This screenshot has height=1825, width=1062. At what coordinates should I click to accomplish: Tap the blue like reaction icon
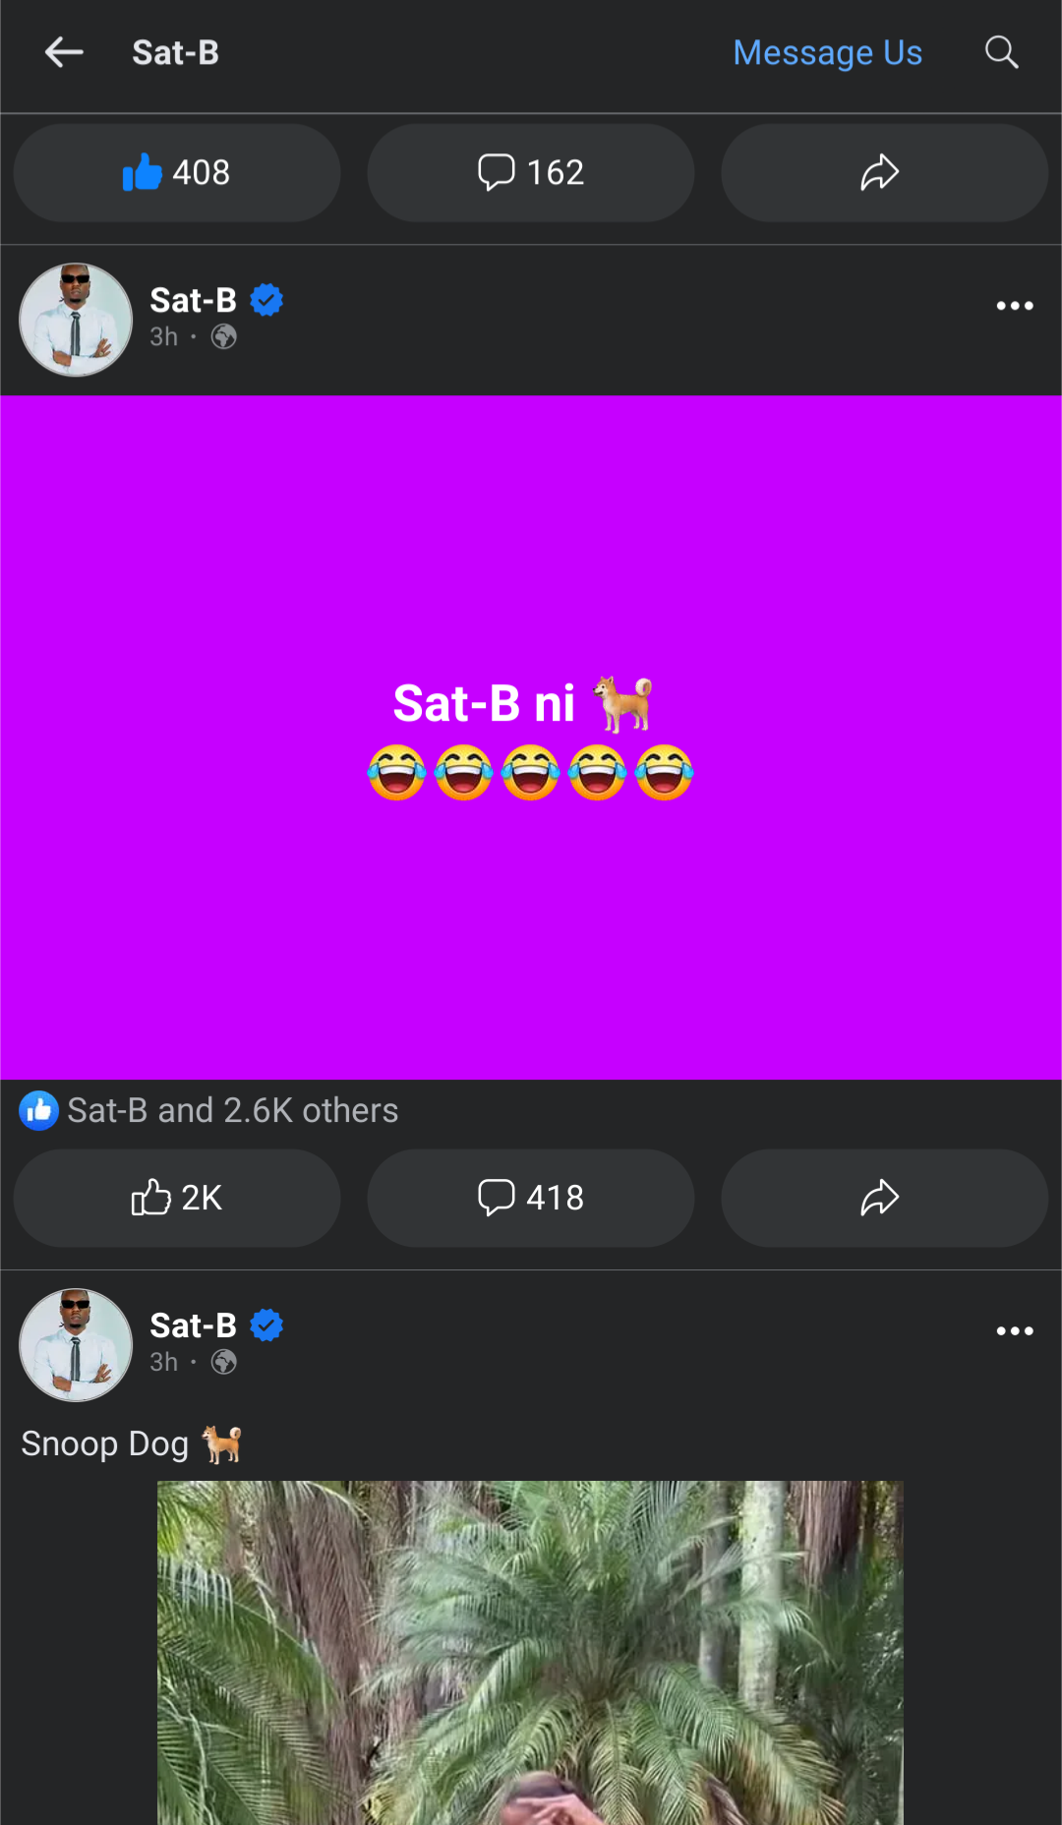(39, 1111)
